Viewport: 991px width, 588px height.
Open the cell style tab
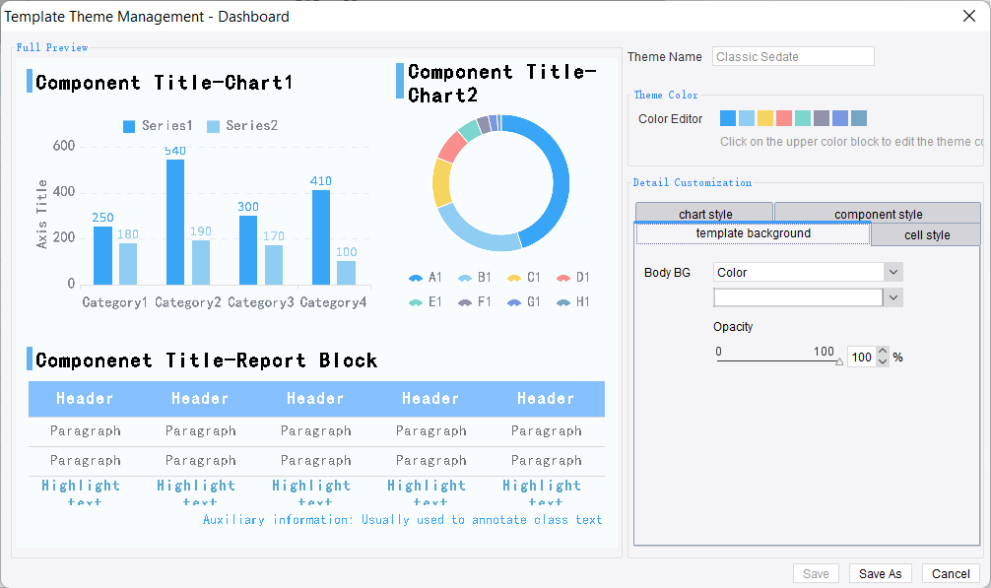[x=924, y=234]
